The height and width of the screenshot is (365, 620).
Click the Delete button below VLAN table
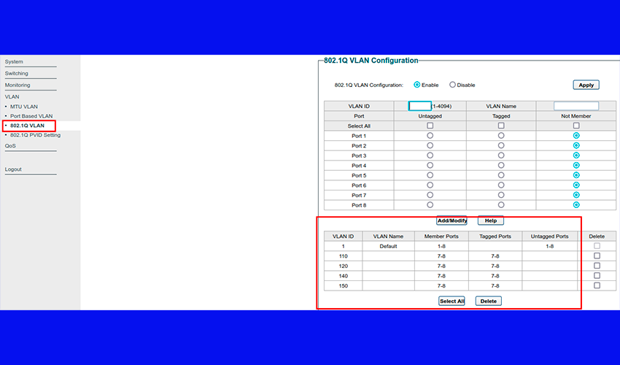tap(488, 301)
